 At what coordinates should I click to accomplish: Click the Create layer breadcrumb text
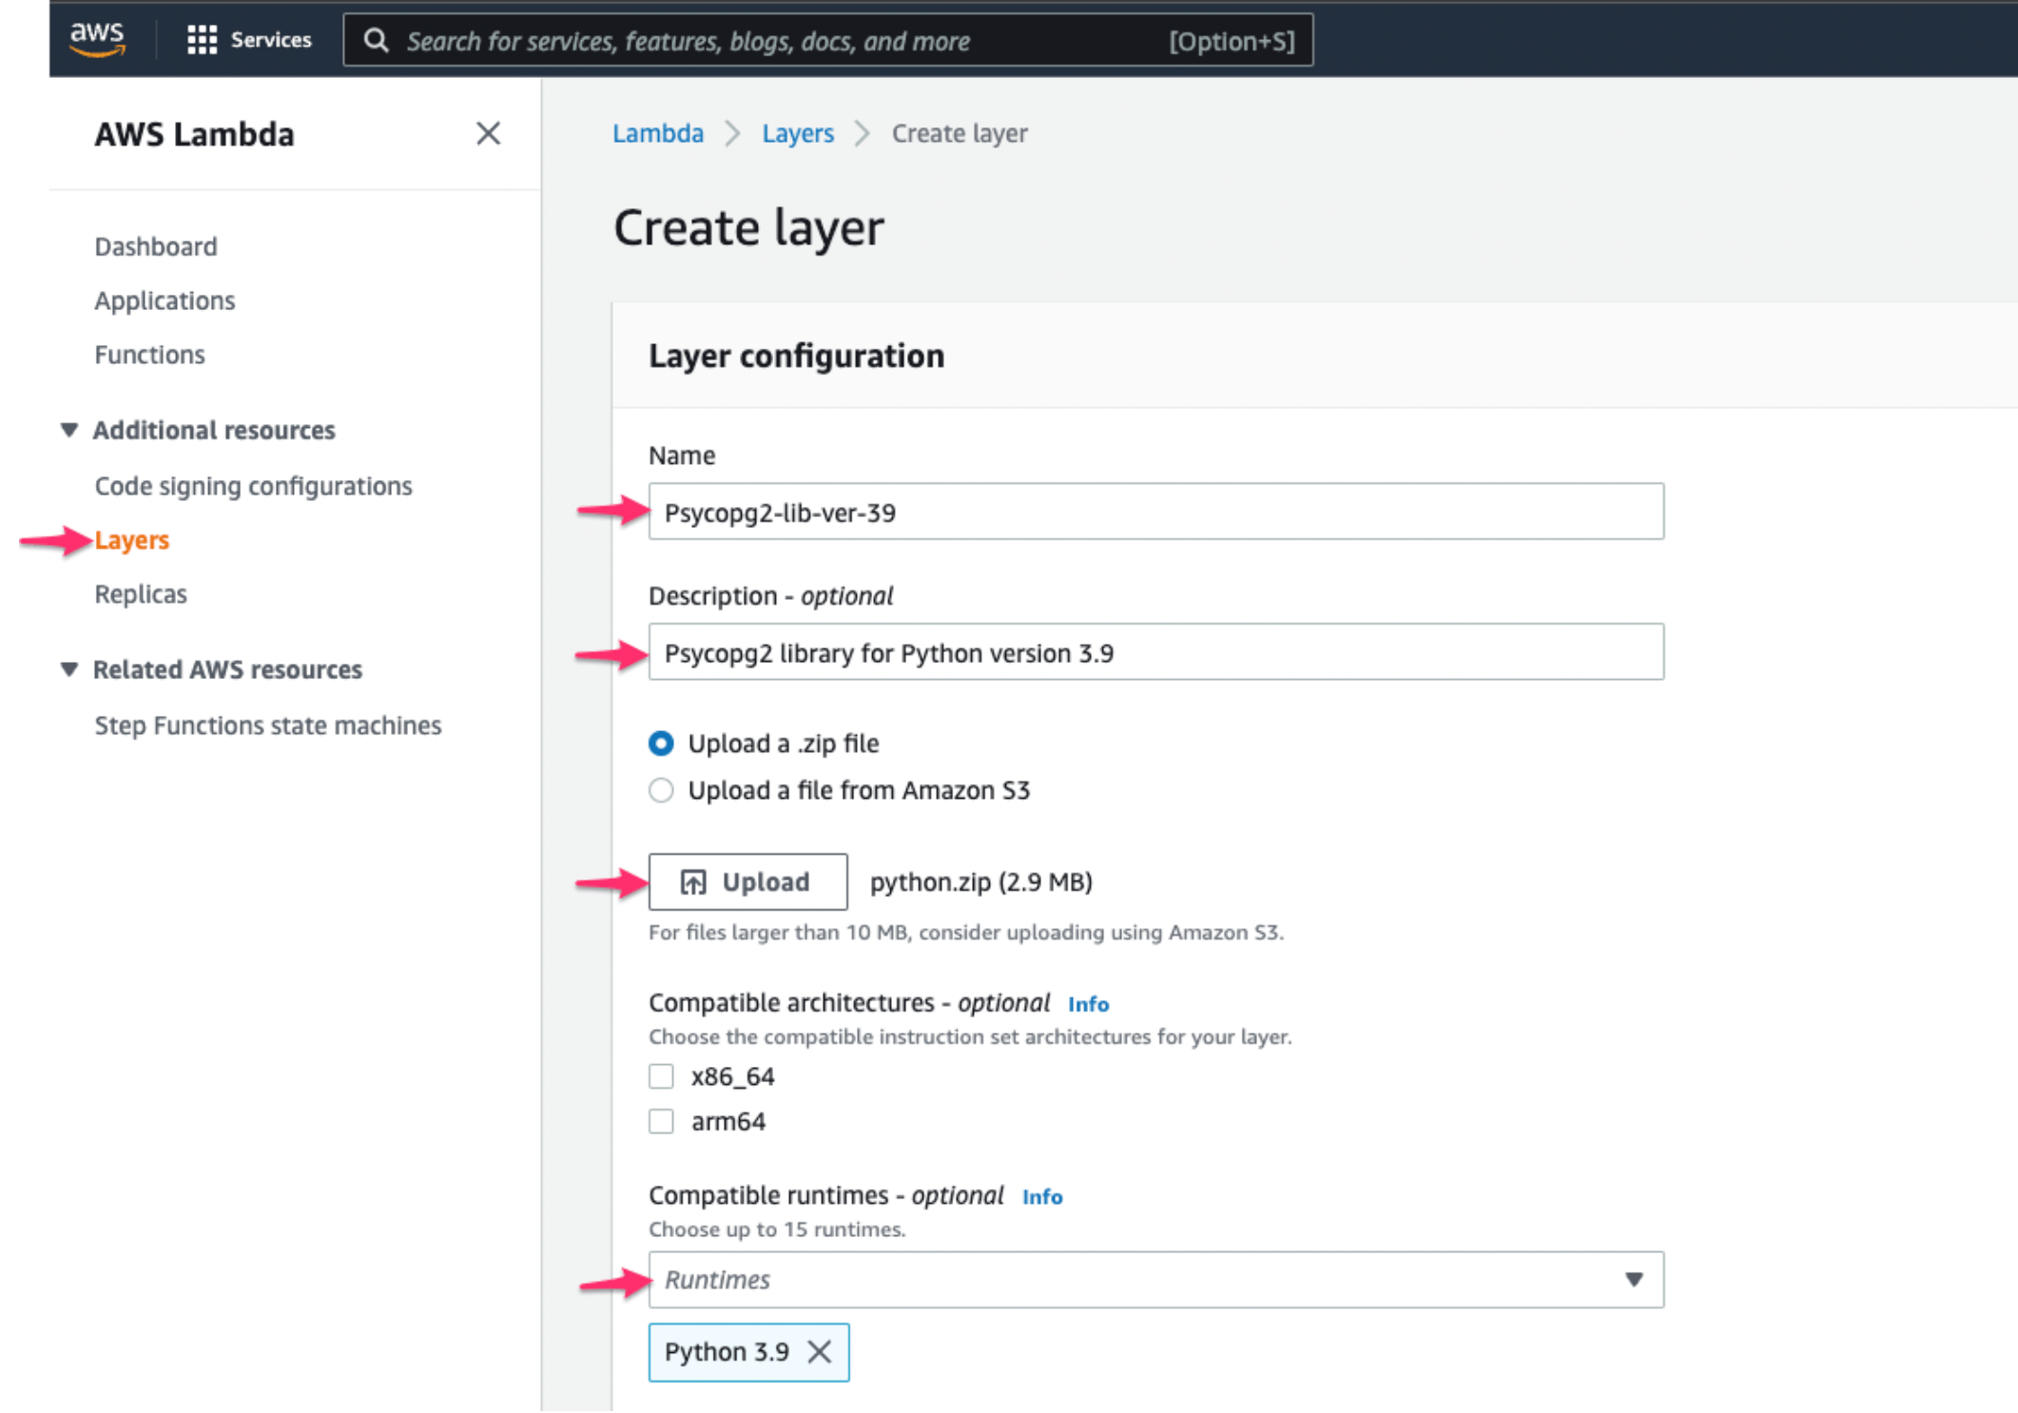pos(960,133)
